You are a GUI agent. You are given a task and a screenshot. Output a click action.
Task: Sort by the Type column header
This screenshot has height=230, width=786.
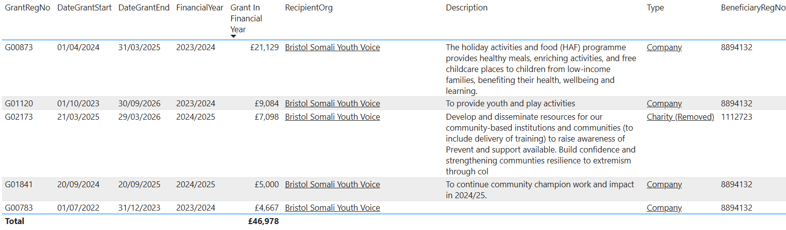[655, 8]
